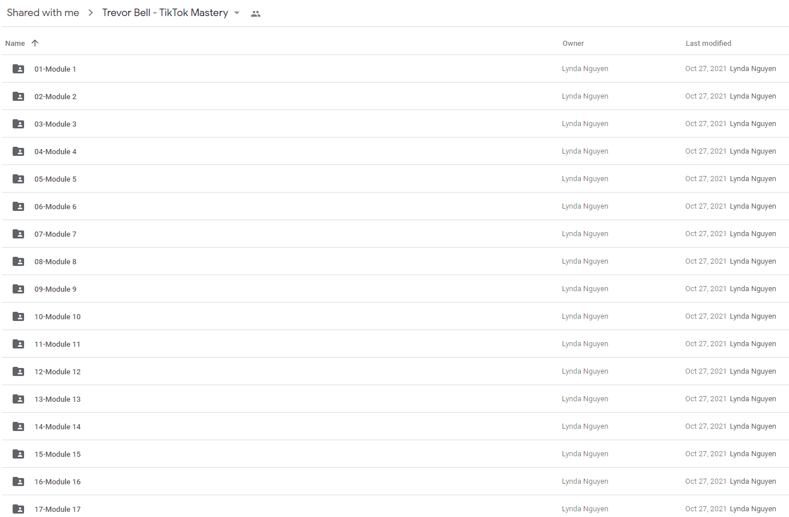789x517 pixels.
Task: Select the 12-Module 12 folder name
Action: tap(57, 372)
